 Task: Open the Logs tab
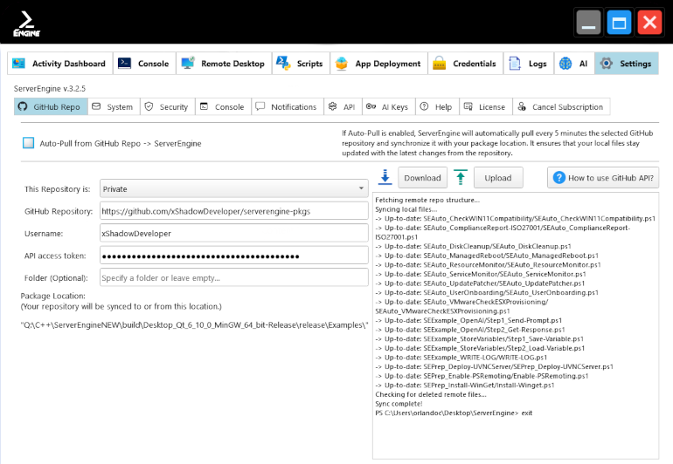pos(528,64)
